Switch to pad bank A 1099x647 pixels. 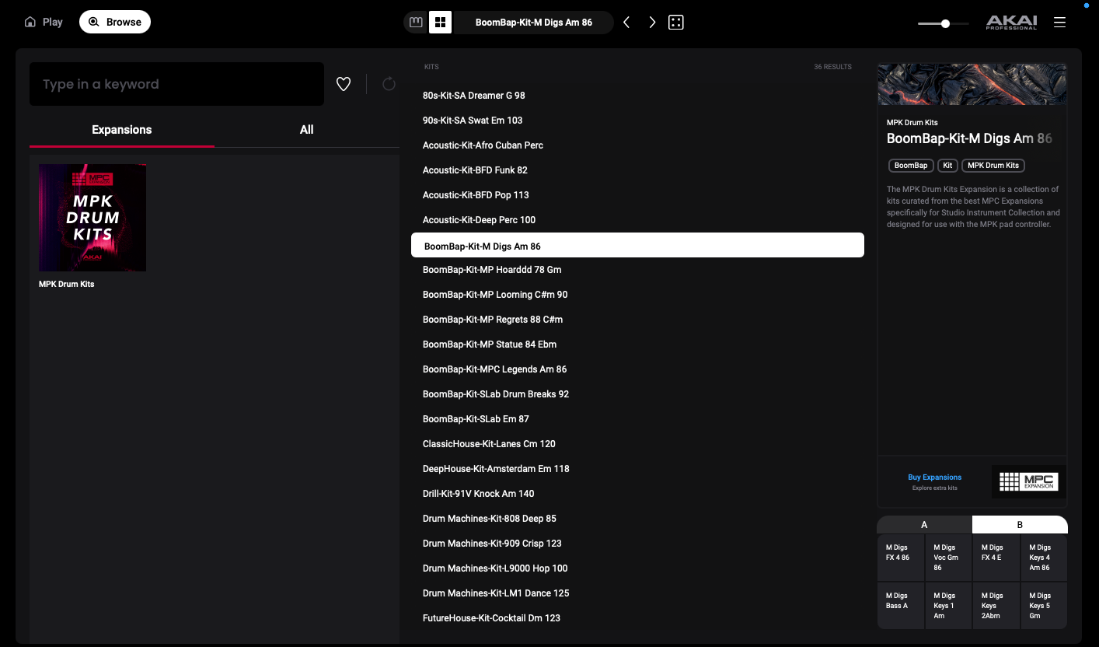(x=924, y=525)
